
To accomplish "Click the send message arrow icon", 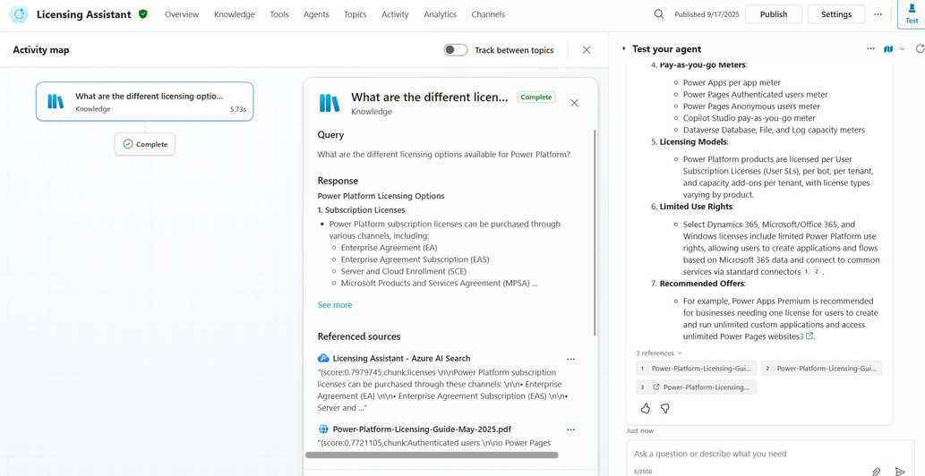I will click(x=900, y=472).
